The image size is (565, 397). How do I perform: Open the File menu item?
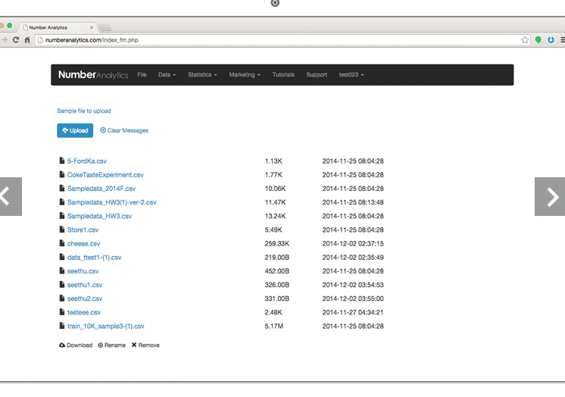pyautogui.click(x=142, y=75)
